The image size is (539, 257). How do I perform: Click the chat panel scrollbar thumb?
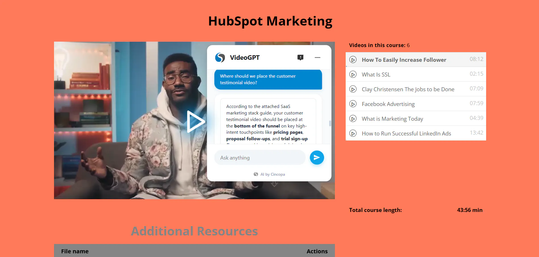point(330,123)
